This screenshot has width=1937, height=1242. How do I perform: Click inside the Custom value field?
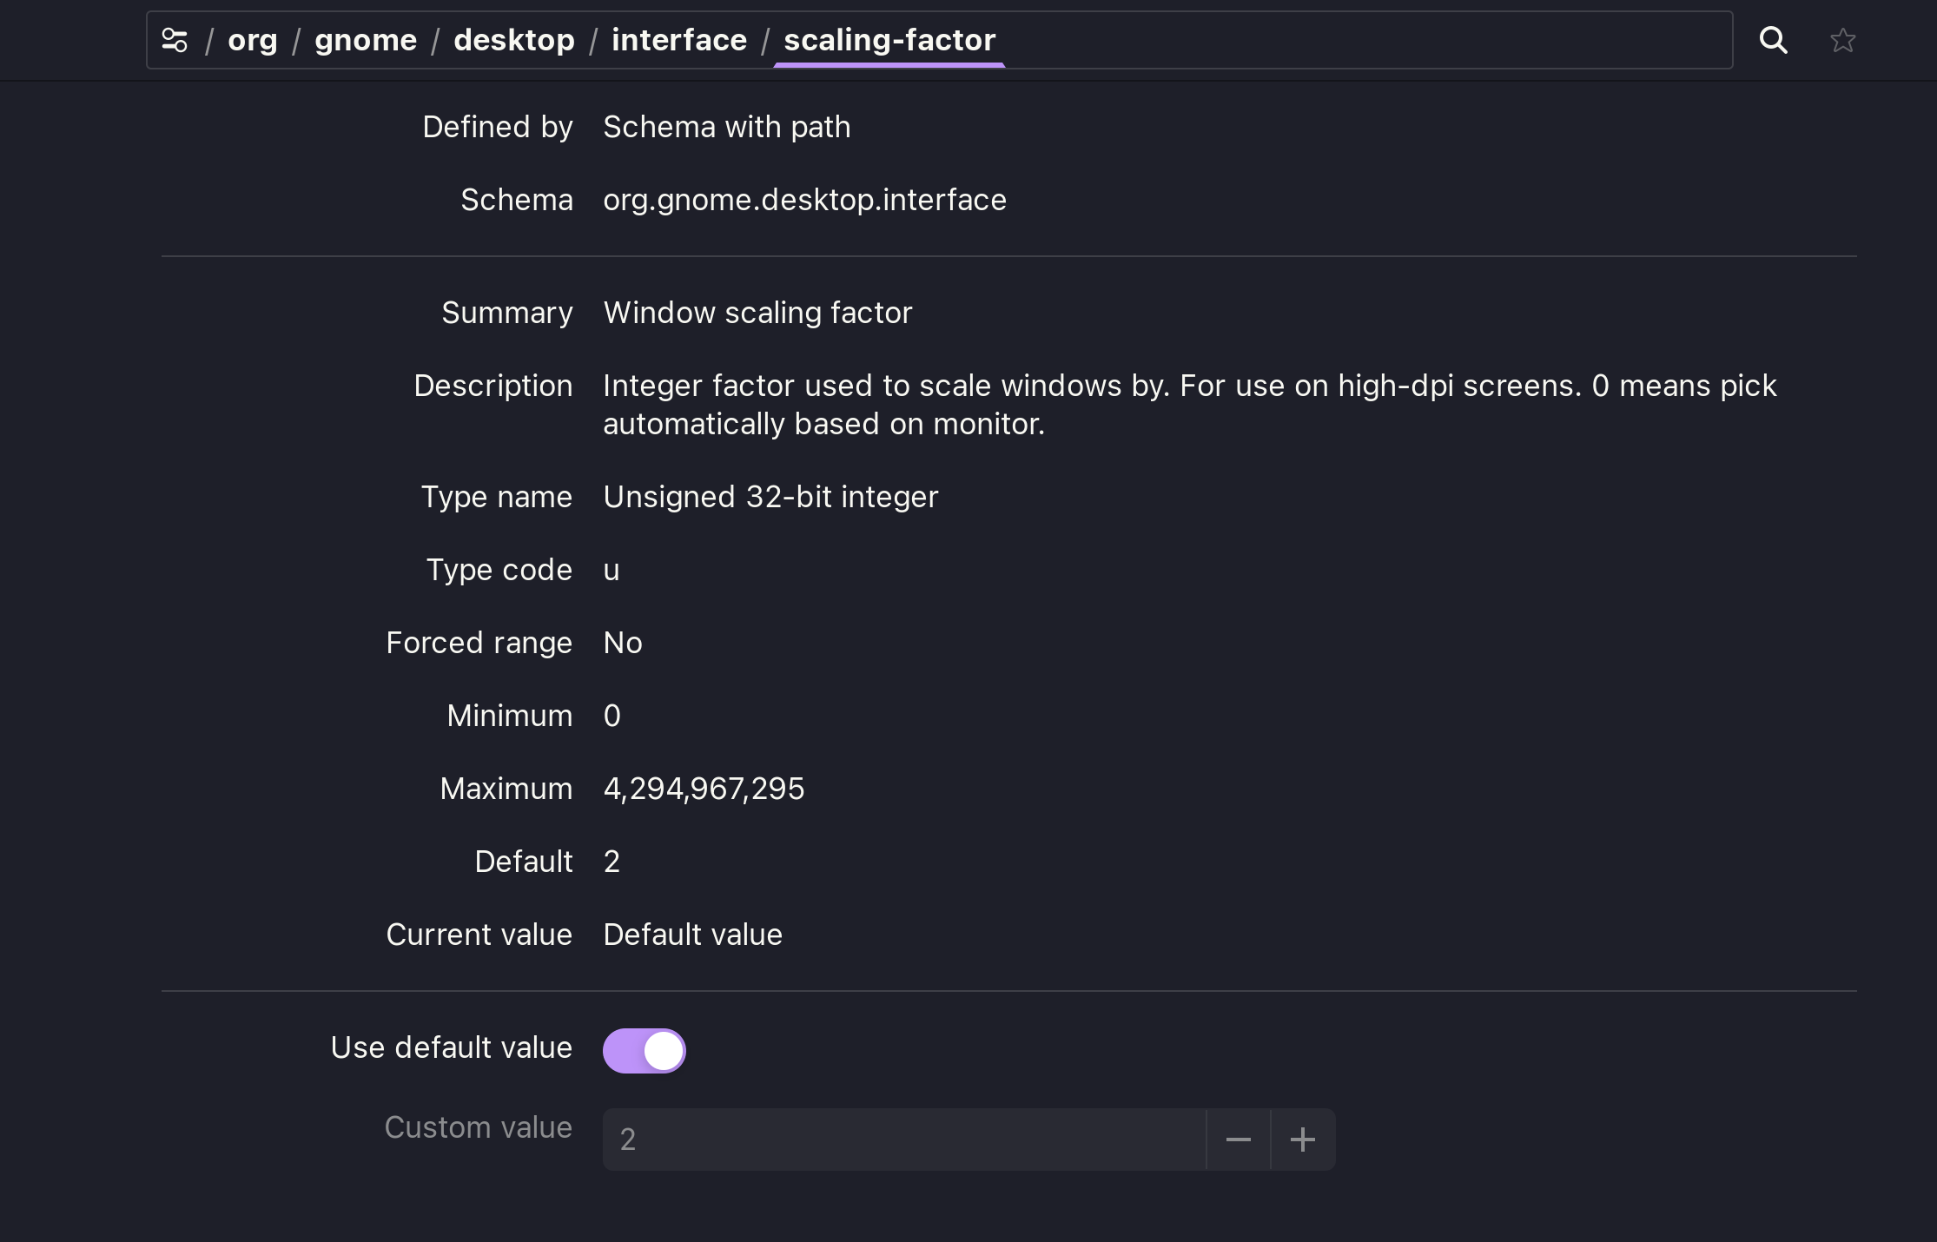[x=903, y=1140]
